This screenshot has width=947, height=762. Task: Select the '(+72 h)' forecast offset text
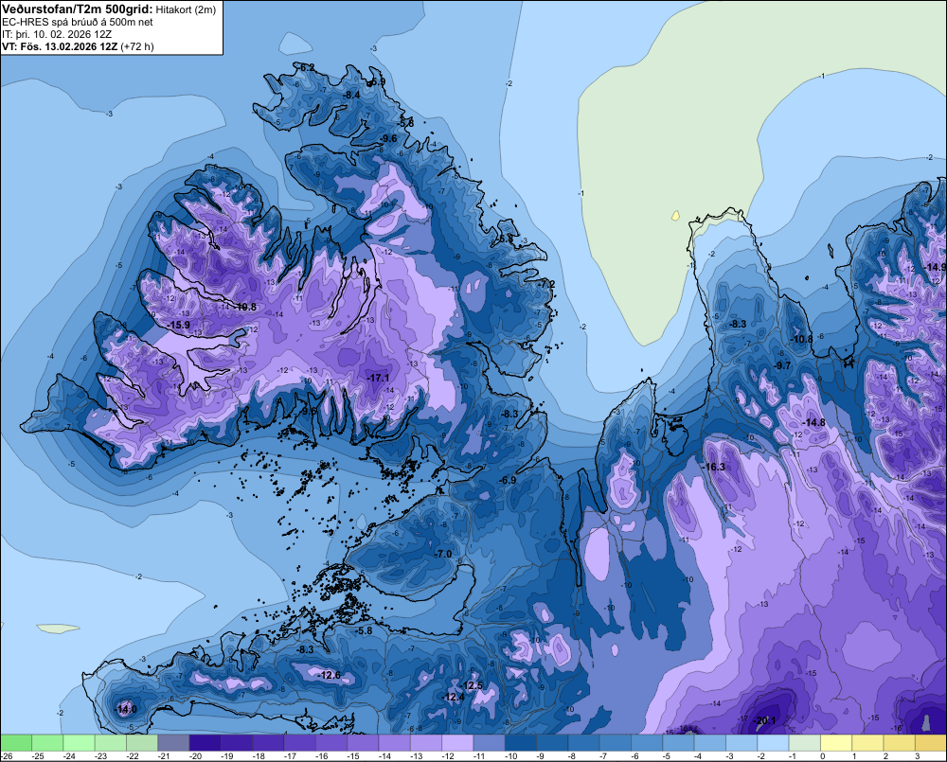click(x=137, y=46)
